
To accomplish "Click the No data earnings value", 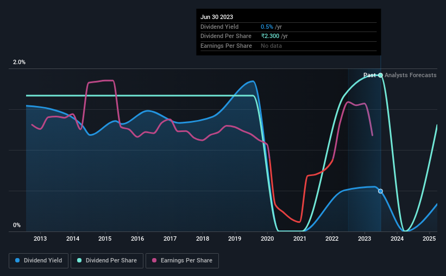I will click(x=272, y=46).
